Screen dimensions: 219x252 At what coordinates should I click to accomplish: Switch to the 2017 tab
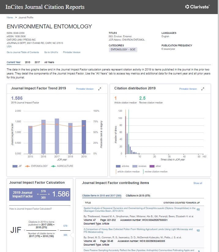tap(37, 62)
